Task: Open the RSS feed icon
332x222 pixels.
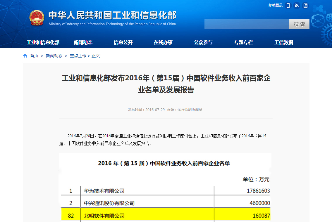Action: [296, 6]
